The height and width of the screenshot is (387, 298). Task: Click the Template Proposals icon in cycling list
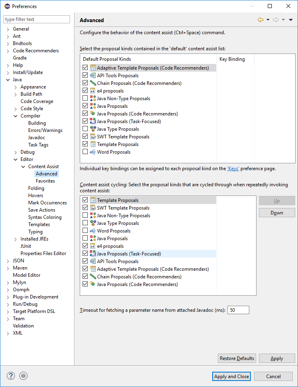93,200
